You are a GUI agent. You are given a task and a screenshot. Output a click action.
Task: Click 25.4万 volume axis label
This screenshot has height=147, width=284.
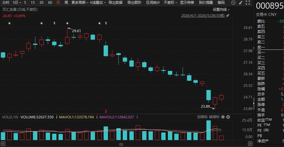click(248, 120)
